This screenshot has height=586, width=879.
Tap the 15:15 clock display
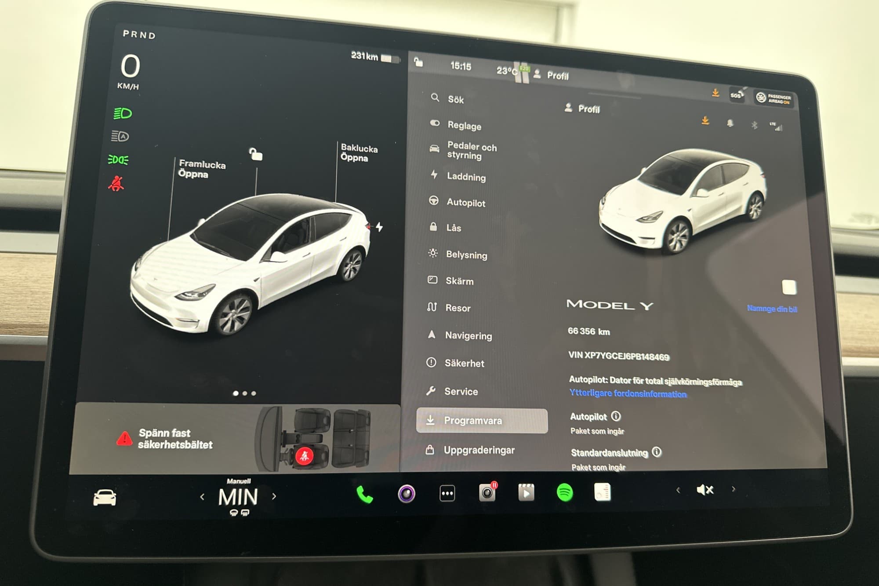(461, 66)
